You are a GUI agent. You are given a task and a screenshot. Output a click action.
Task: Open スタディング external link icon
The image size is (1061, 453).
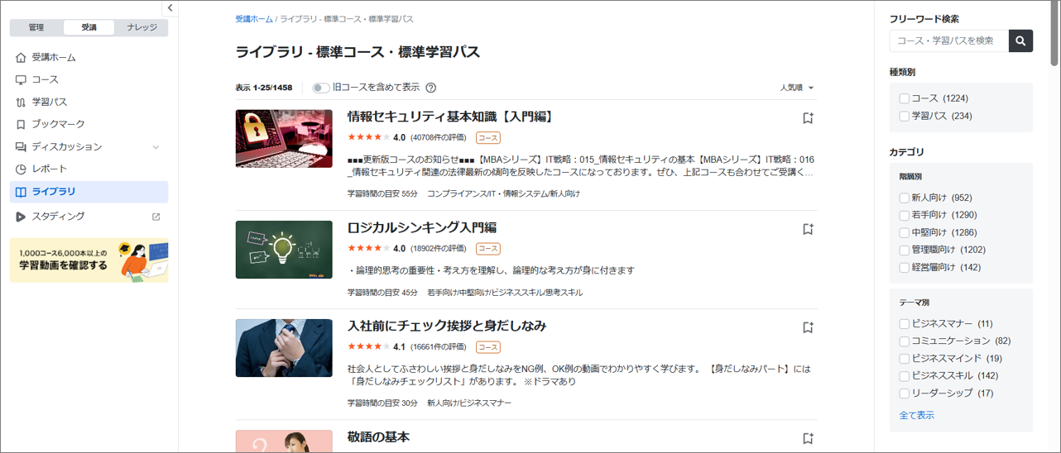pos(156,217)
